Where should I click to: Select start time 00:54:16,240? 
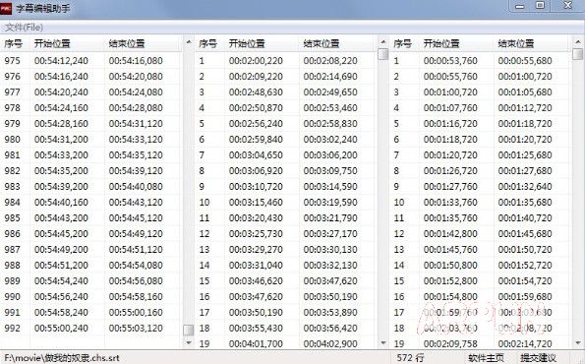pyautogui.click(x=61, y=76)
